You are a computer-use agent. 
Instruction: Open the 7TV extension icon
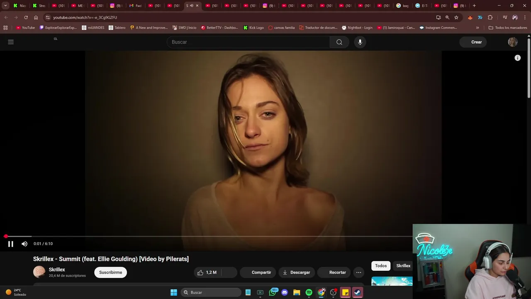(480, 17)
